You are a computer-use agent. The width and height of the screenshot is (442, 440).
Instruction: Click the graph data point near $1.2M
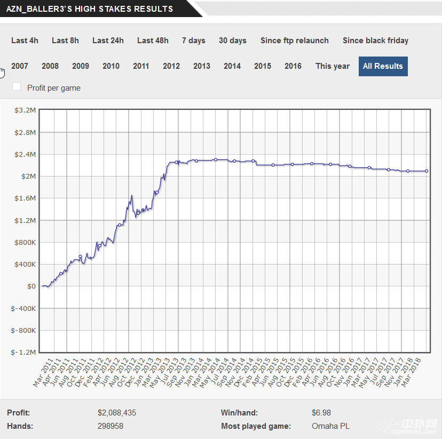tap(120, 225)
